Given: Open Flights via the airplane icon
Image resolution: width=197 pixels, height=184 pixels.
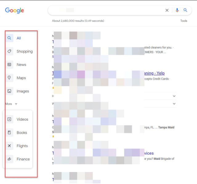Looking at the screenshot, I should 9,146.
